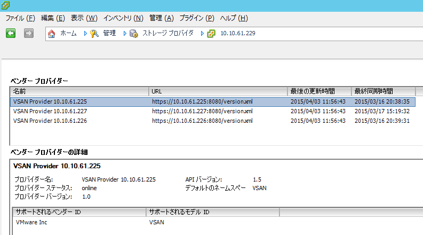Click the vCenter server icon beside 10.10.61.229

[x=211, y=34]
